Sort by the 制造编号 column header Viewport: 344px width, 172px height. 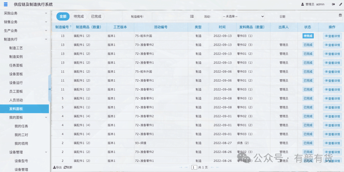[63, 27]
